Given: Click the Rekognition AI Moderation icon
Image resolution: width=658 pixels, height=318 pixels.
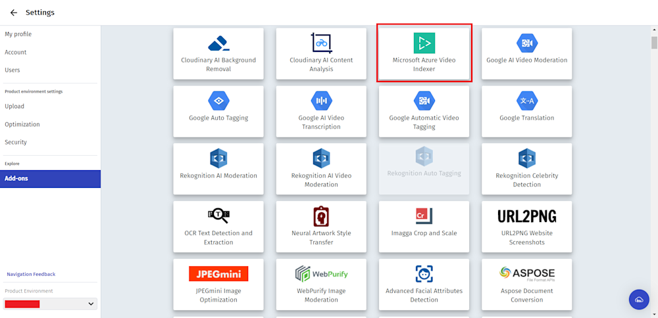Looking at the screenshot, I should pos(218,158).
